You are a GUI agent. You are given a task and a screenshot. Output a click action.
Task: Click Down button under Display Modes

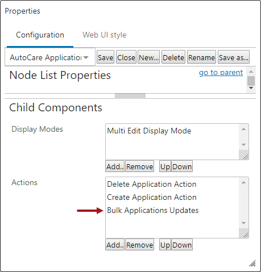[182, 166]
